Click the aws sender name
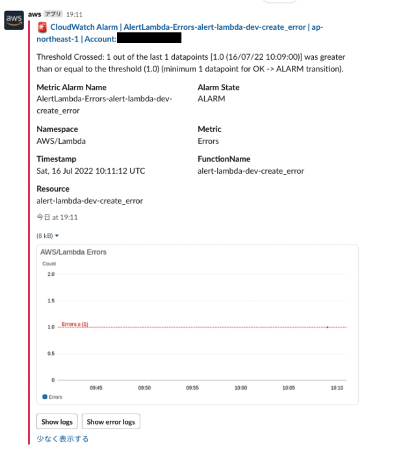The image size is (416, 450). [x=34, y=14]
